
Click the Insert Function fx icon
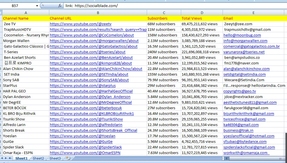60,6
